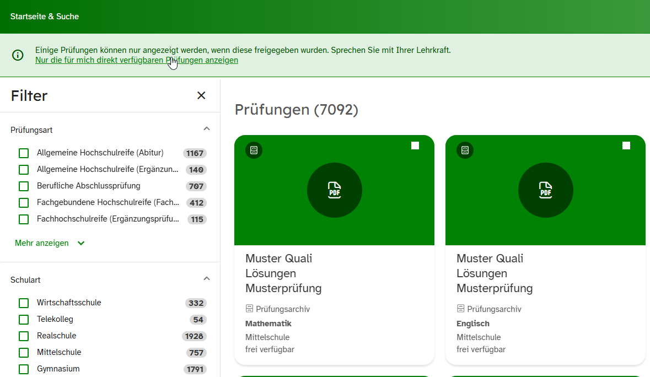The width and height of the screenshot is (650, 377).
Task: Click archive badge icon on Englisch card
Action: [465, 150]
